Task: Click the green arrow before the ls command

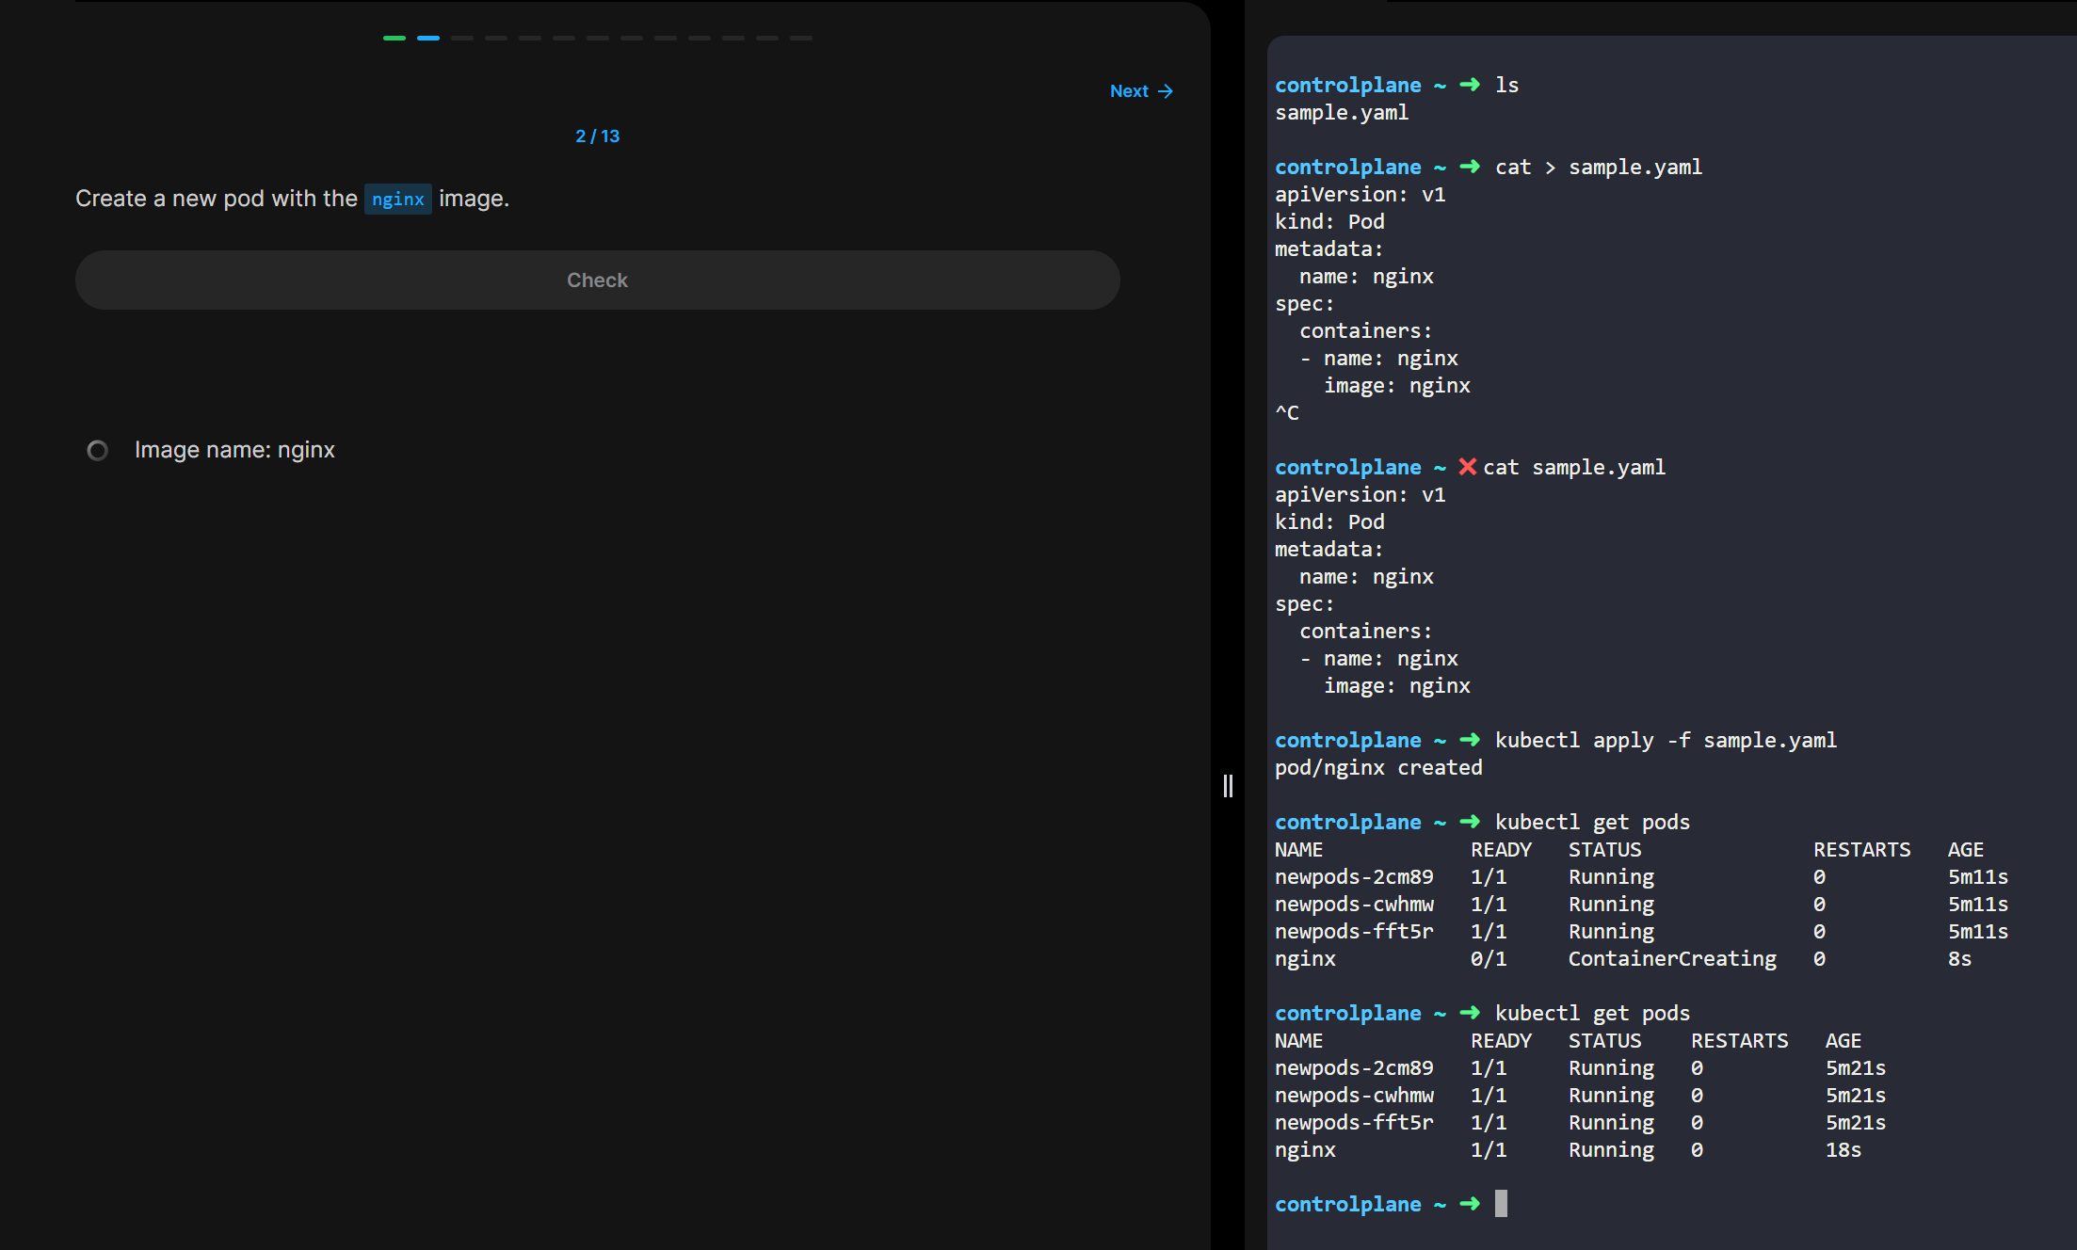Action: (x=1469, y=85)
